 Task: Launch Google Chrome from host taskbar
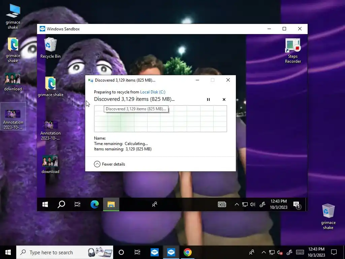pos(187,252)
